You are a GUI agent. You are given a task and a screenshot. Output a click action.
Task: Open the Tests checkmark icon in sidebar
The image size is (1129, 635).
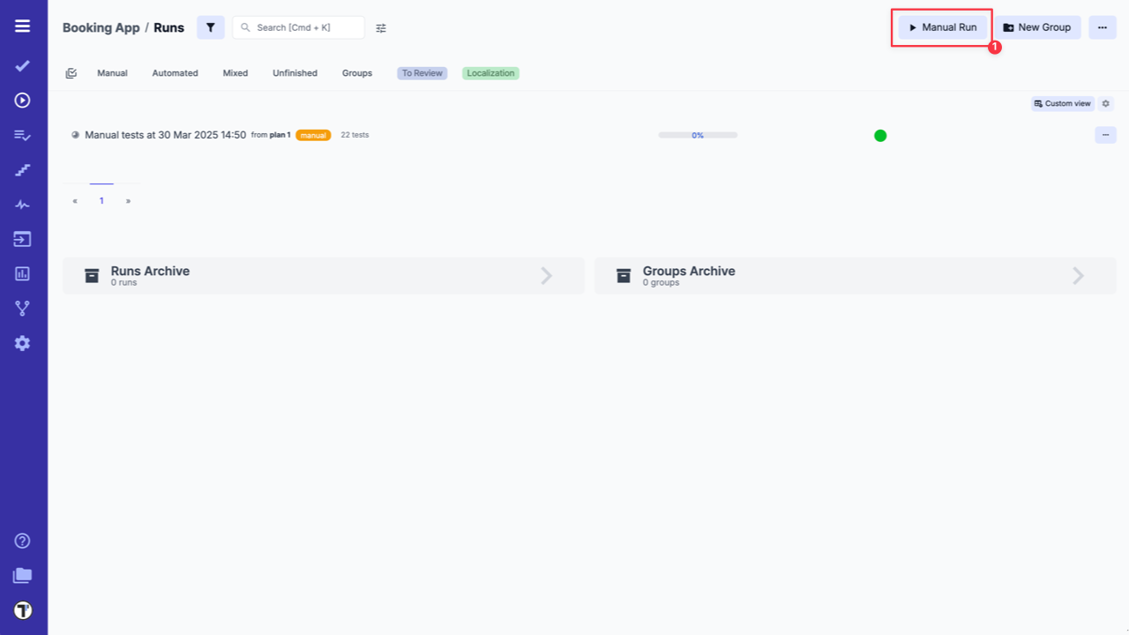click(x=22, y=65)
